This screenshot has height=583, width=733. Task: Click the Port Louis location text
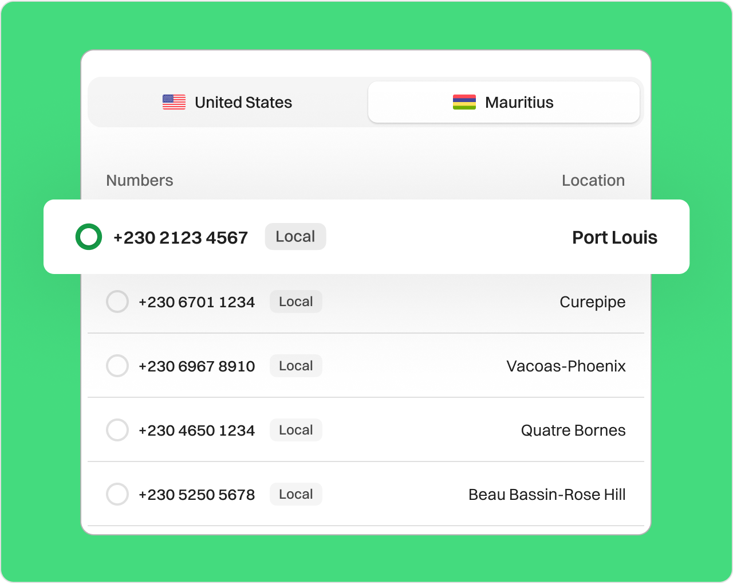(x=614, y=237)
